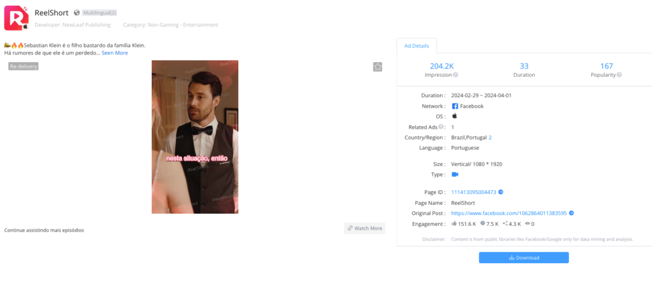Click the Watch More button
Screen dimensions: 656x281
pos(365,229)
